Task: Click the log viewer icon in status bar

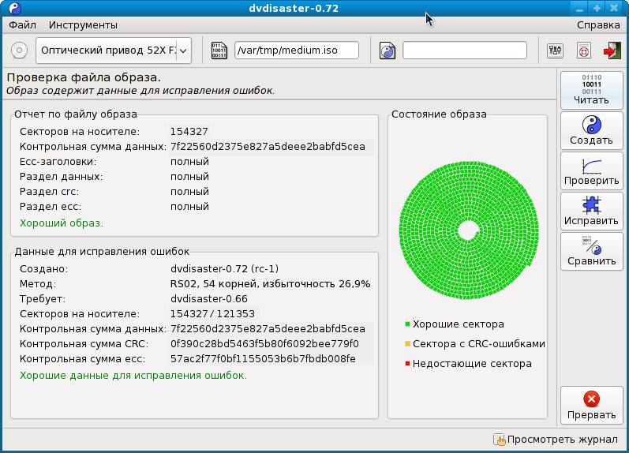Action: click(499, 440)
